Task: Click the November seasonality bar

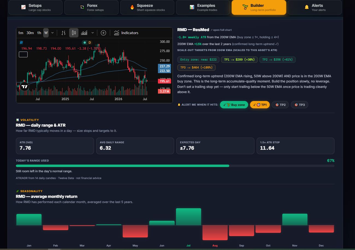Action: [x=295, y=219]
